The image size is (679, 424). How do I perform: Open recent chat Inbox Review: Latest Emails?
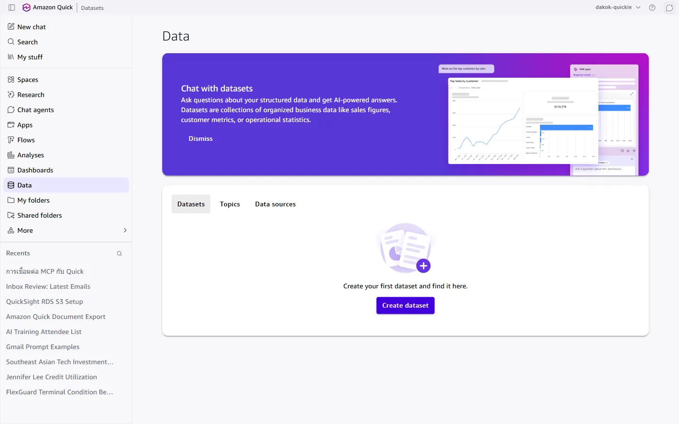point(48,286)
